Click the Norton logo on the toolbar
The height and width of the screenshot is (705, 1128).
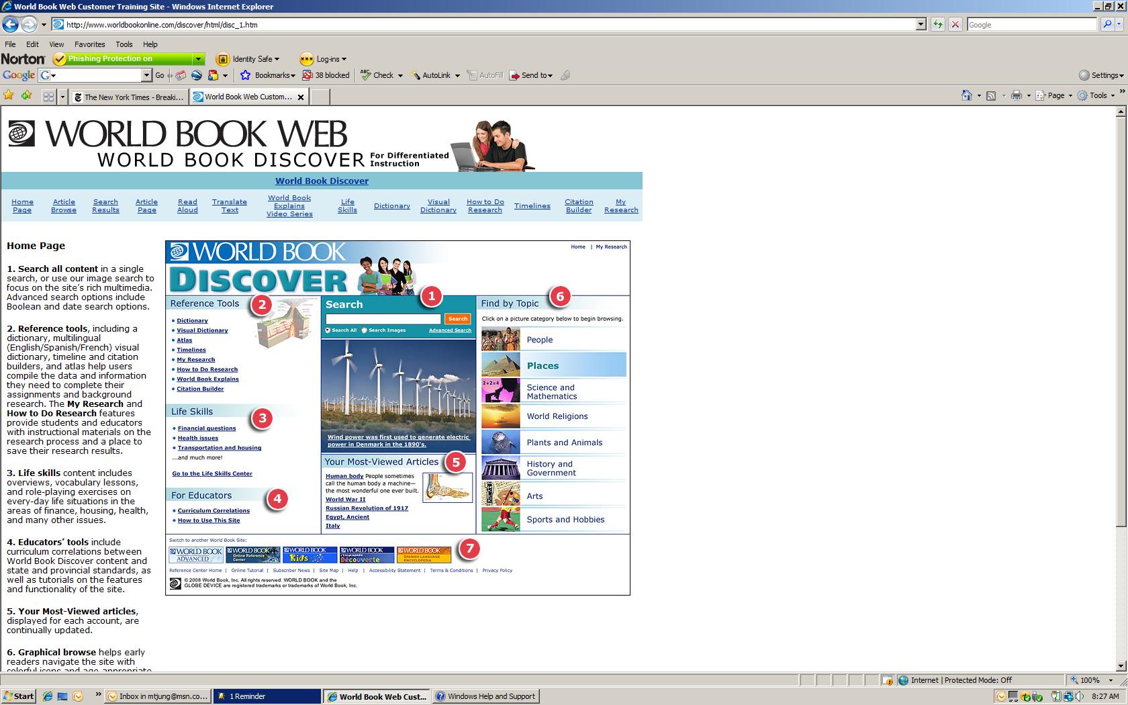(x=23, y=59)
